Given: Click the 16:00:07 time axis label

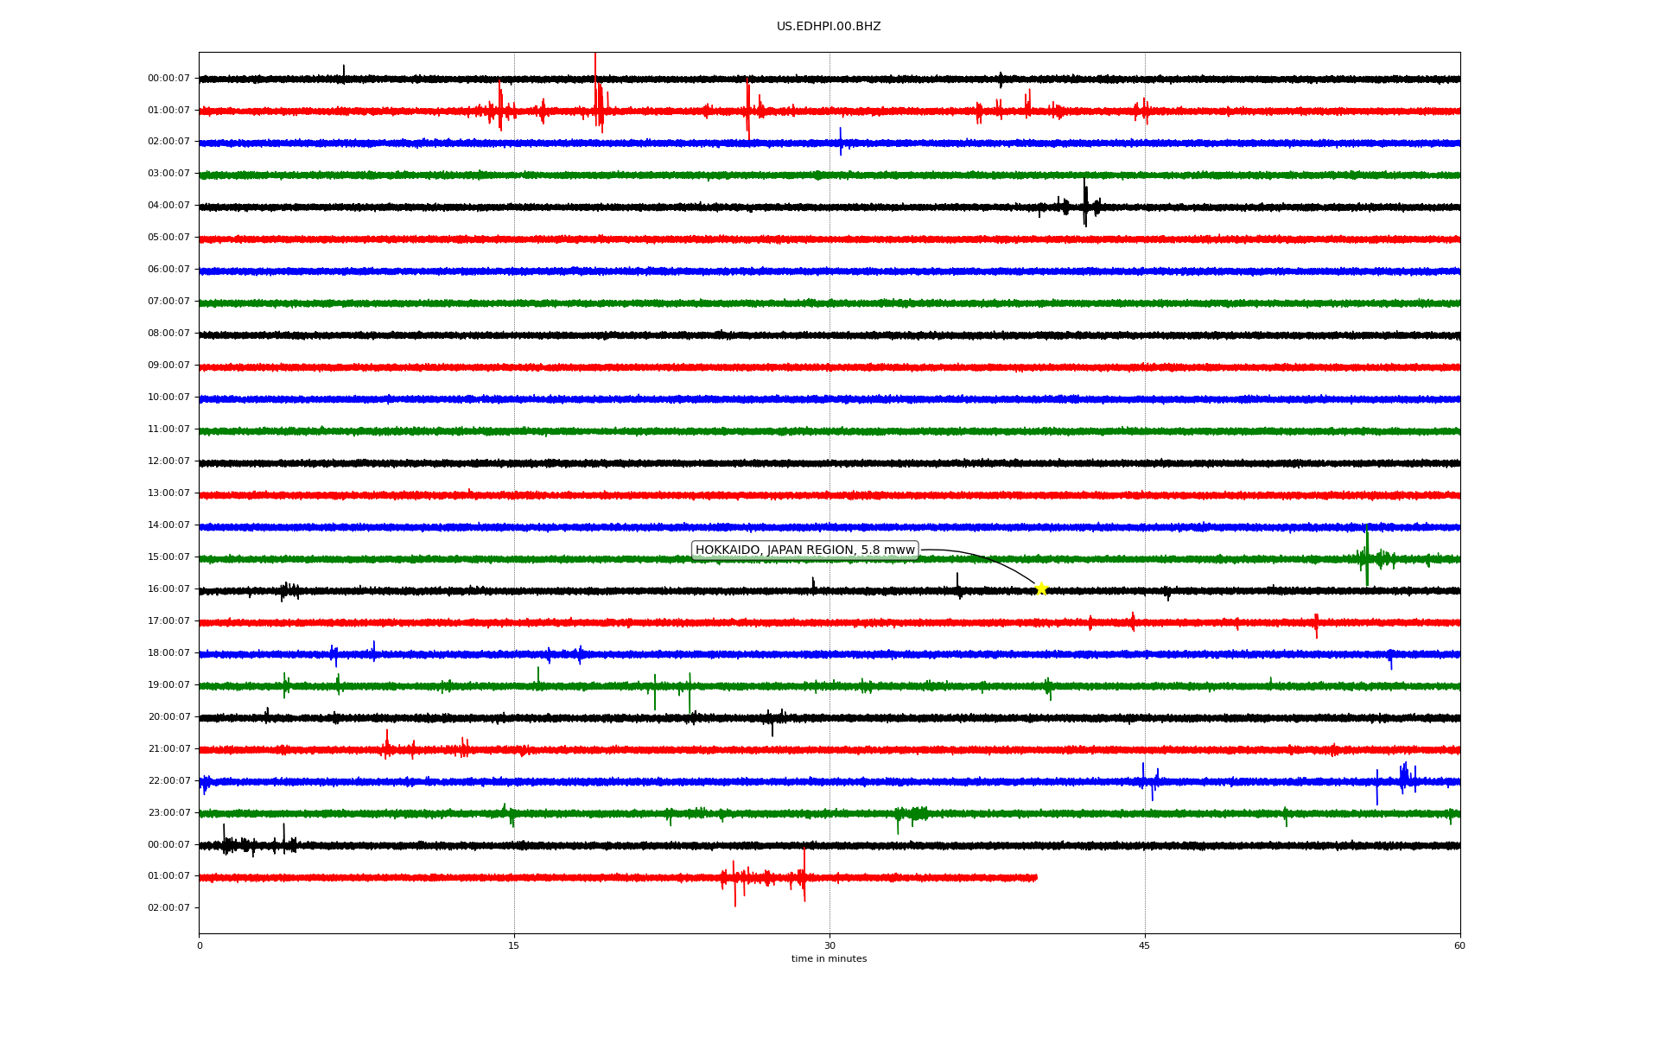Looking at the screenshot, I should 168,589.
